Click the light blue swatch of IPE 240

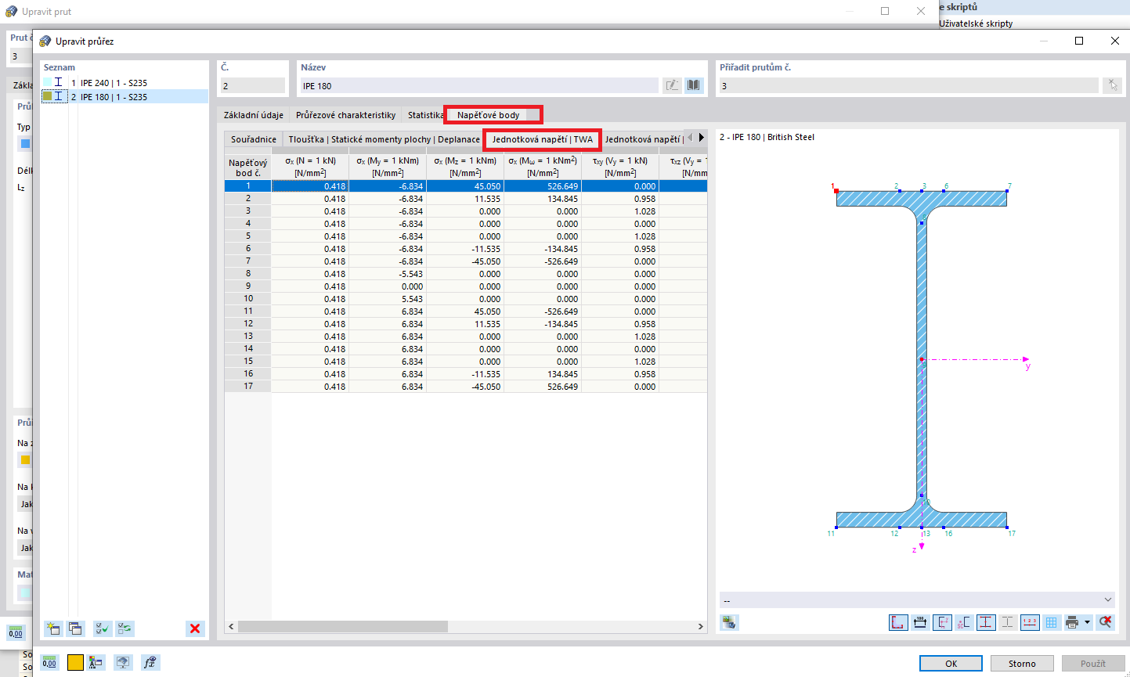pos(48,82)
